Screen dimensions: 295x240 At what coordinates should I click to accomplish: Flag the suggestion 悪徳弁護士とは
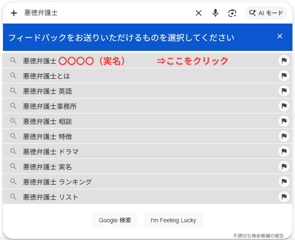284,76
